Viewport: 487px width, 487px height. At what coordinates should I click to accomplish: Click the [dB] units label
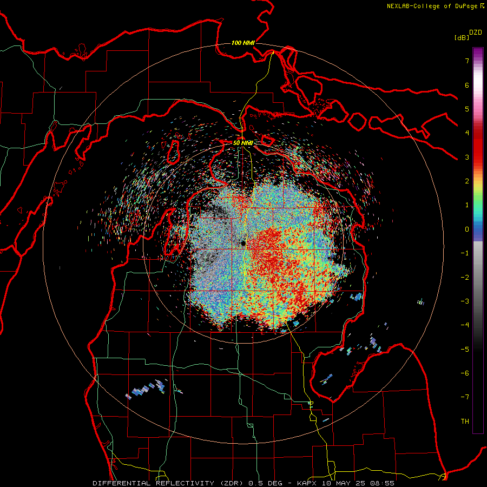point(462,37)
